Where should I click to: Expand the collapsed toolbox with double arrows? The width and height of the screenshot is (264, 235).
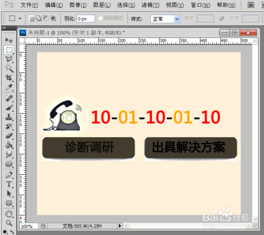click(x=4, y=28)
